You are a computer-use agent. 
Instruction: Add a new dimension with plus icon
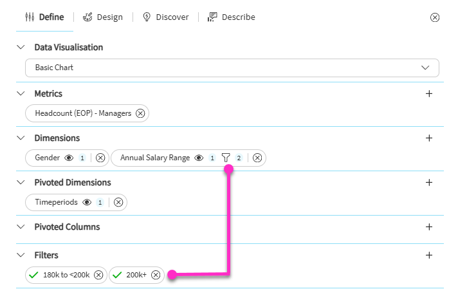point(429,138)
